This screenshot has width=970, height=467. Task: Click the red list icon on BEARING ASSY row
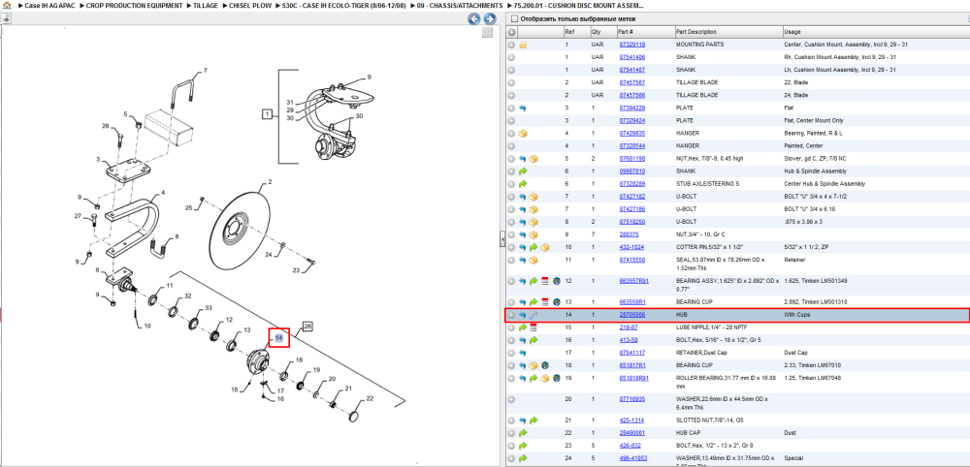pos(545,281)
